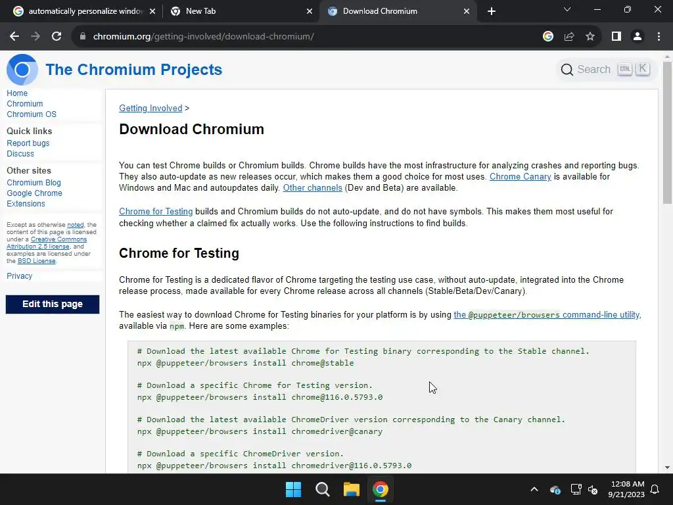Click the muted volume tray icon

click(x=593, y=489)
